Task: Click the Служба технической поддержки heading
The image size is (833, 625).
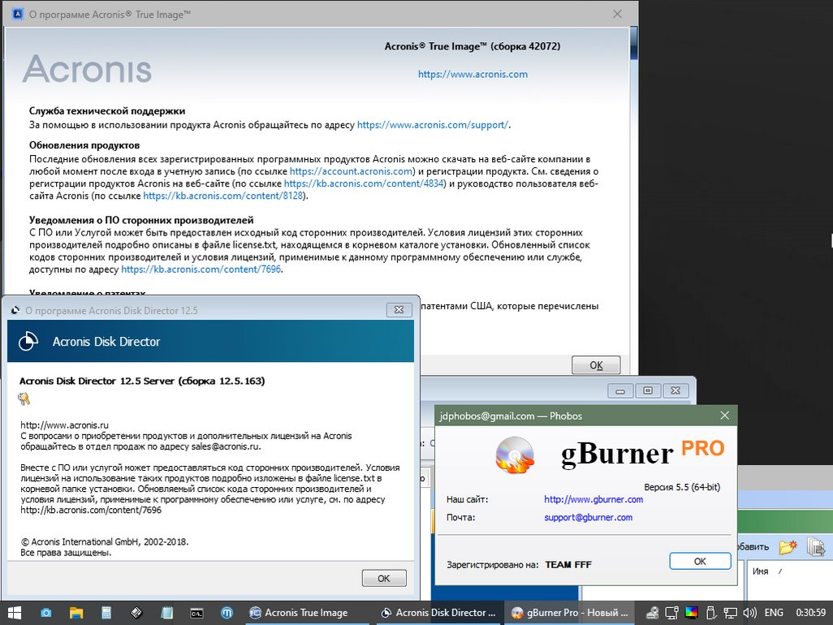Action: (x=107, y=111)
